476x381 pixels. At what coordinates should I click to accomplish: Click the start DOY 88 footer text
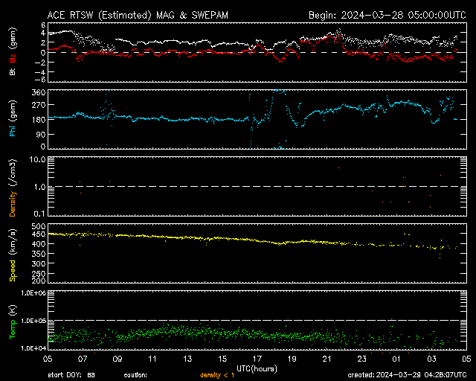point(71,375)
